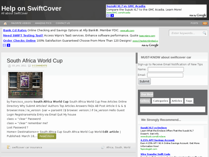Open 4.15% APY Savings Account ad
Screen dimensions: 209x157
click(x=157, y=140)
